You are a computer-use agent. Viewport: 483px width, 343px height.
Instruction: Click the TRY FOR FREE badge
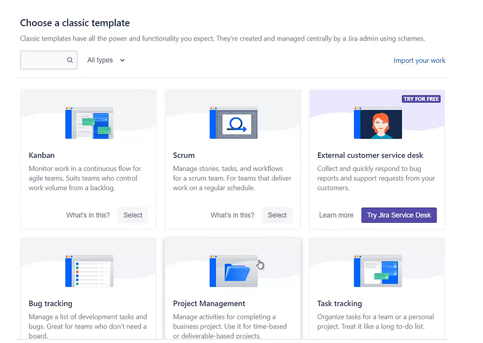tap(421, 99)
